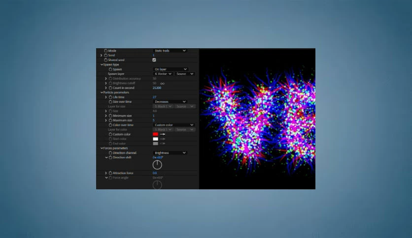Expand the Count in second property
The width and height of the screenshot is (412, 238).
coord(106,88)
